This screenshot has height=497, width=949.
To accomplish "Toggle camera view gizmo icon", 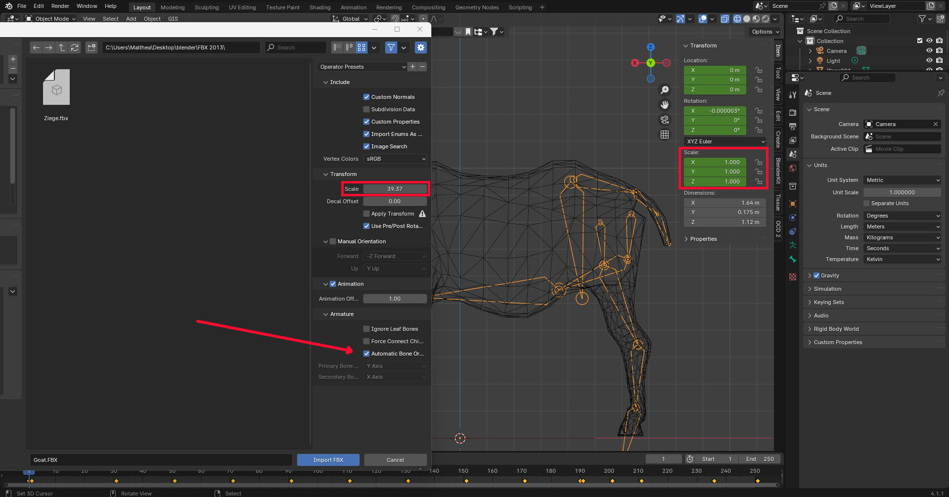I will (x=665, y=120).
